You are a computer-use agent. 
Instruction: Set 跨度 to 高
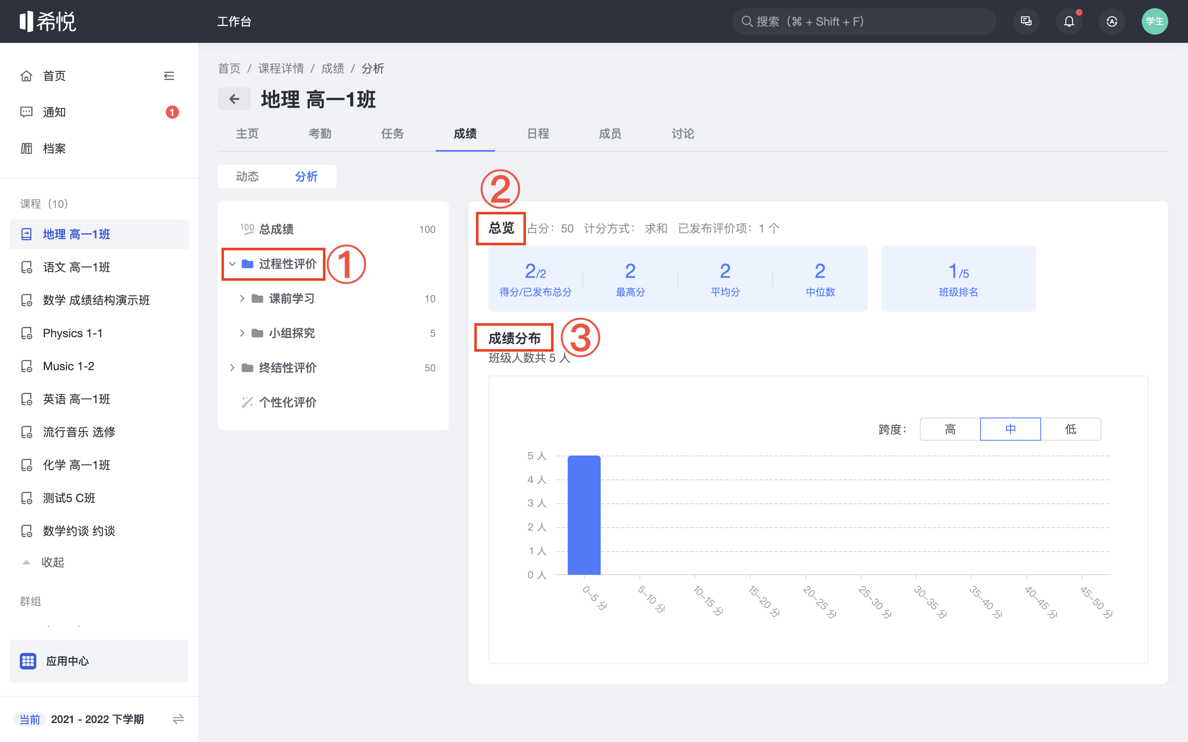[x=950, y=430]
